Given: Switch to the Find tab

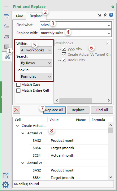Looking at the screenshot, I should [19, 16].
